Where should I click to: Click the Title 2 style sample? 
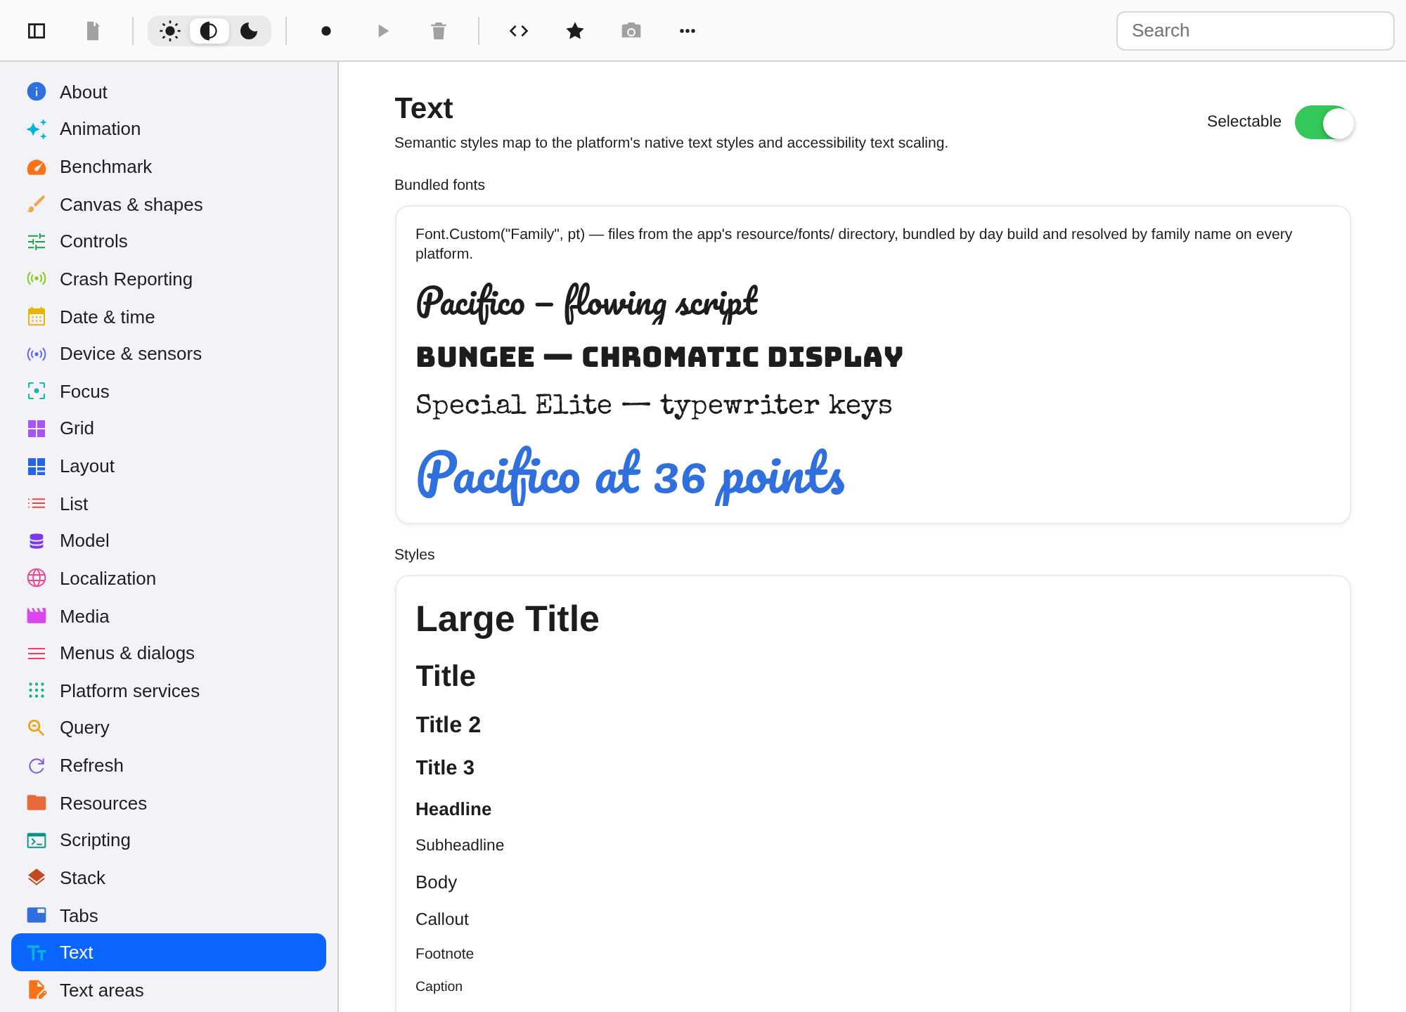pos(449,725)
